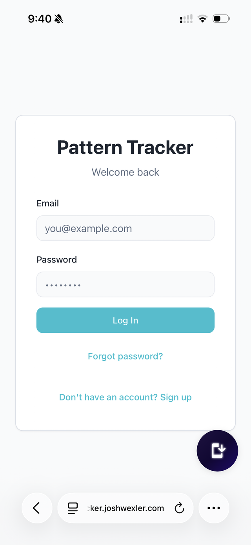Viewport: 251px width, 545px height.
Task: Tap the cellular signal bars
Action: [186, 18]
